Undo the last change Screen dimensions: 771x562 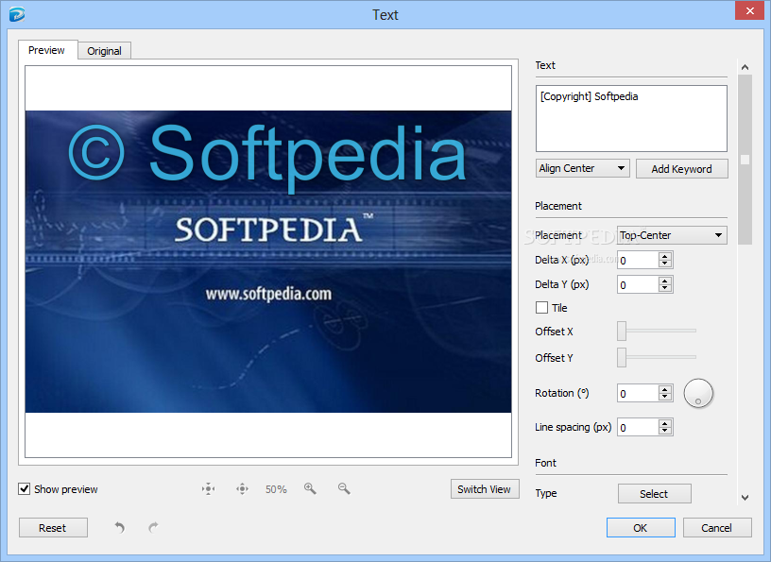point(119,528)
